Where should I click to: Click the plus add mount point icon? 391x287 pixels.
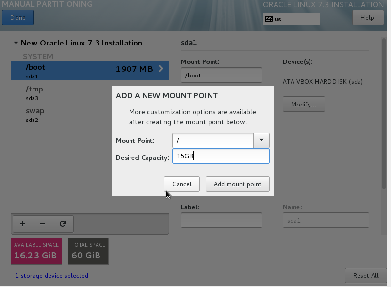coord(23,224)
